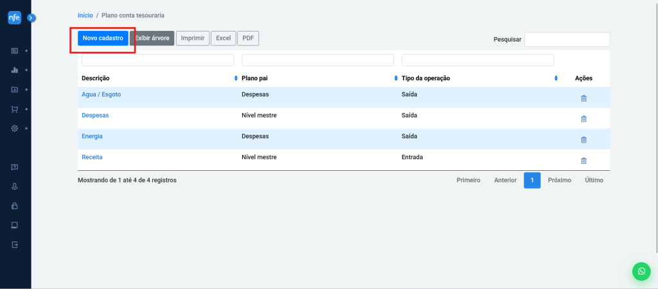Open the settings gear sidebar icon
This screenshot has height=289, width=658.
[x=14, y=128]
